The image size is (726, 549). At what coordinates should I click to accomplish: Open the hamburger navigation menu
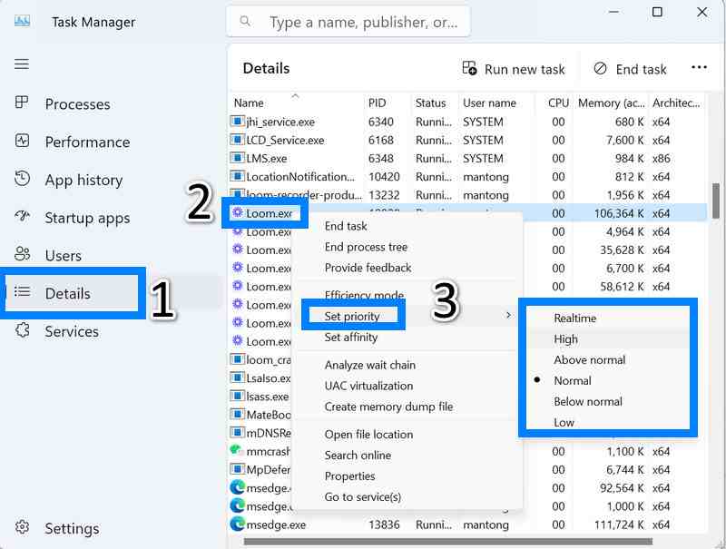click(22, 64)
